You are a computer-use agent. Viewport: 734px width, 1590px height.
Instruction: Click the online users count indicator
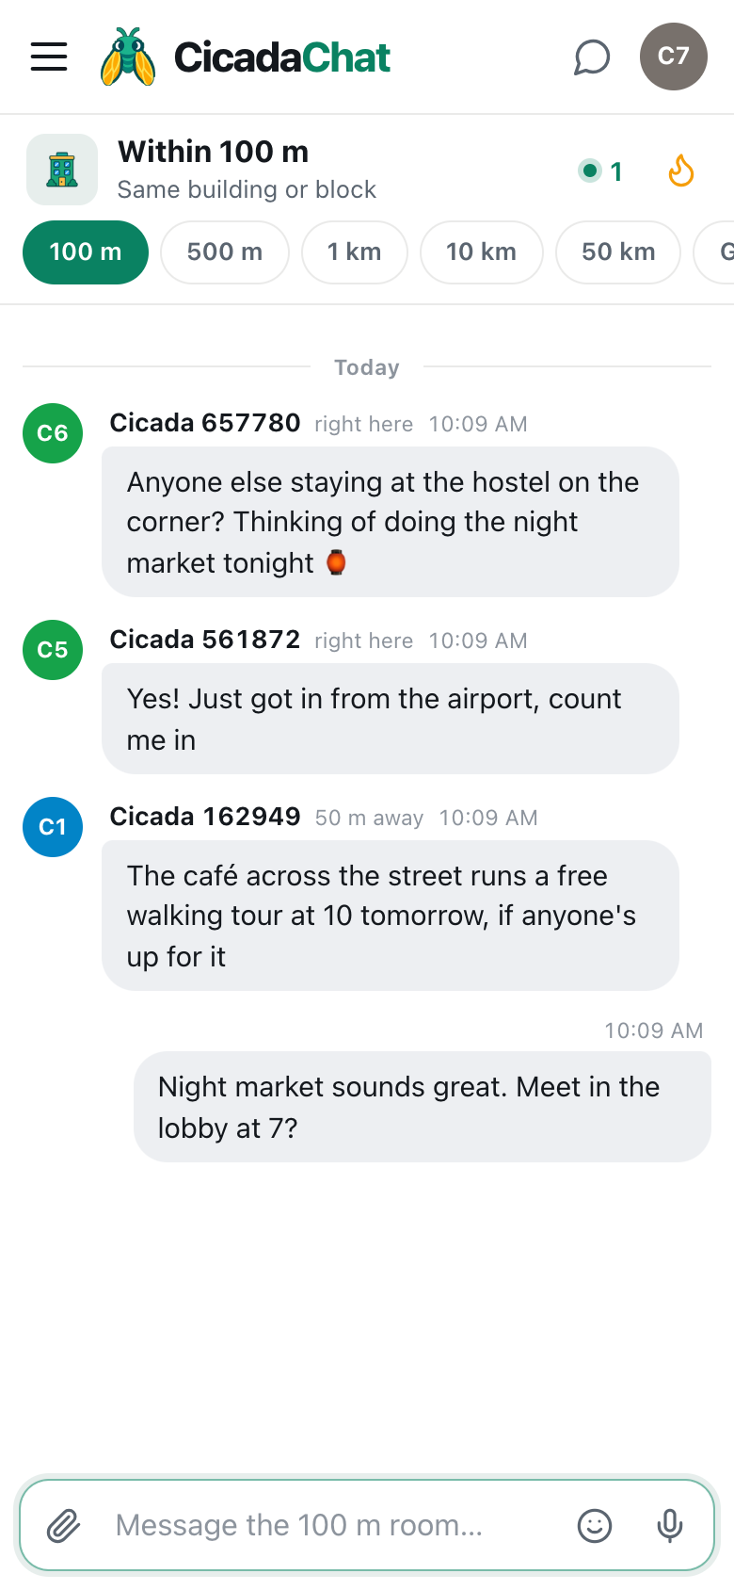pos(601,171)
